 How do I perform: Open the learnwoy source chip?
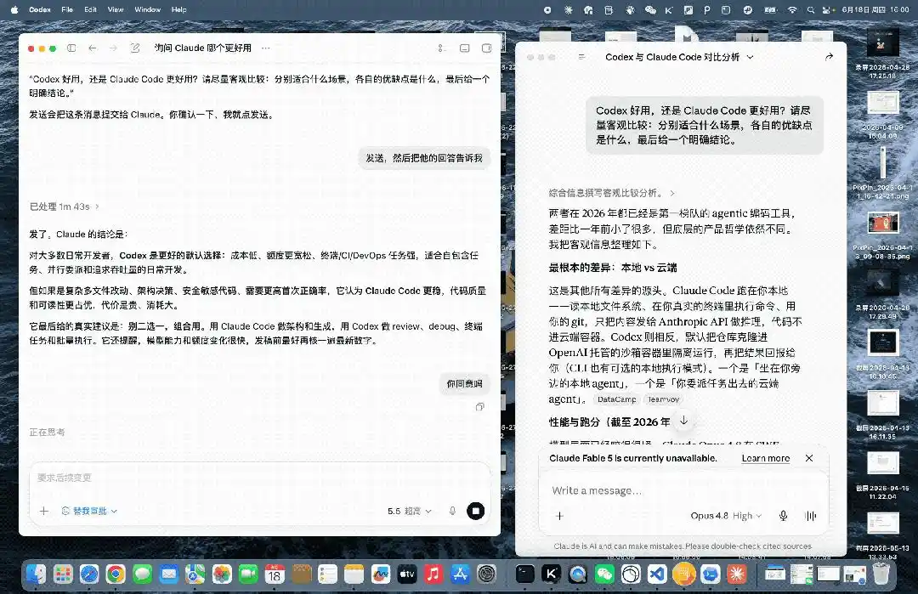tap(663, 399)
